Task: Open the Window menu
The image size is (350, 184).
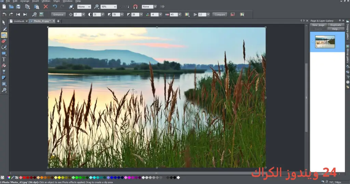Action: 67,1
